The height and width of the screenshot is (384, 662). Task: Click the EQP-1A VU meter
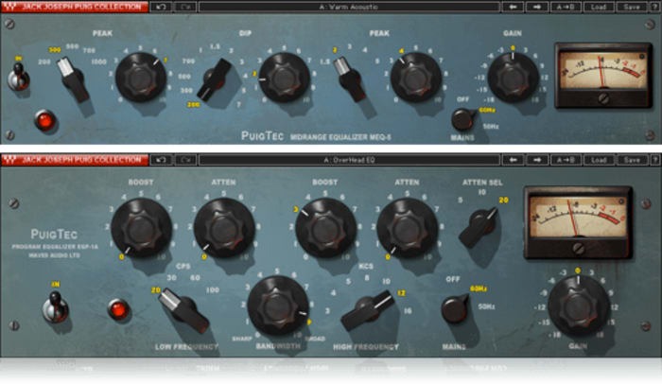[x=578, y=222]
